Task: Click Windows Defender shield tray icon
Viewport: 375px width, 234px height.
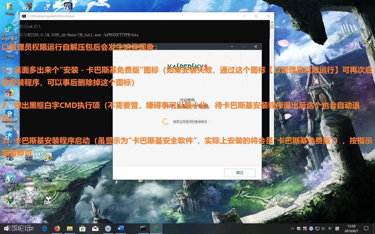Action: tap(299, 229)
